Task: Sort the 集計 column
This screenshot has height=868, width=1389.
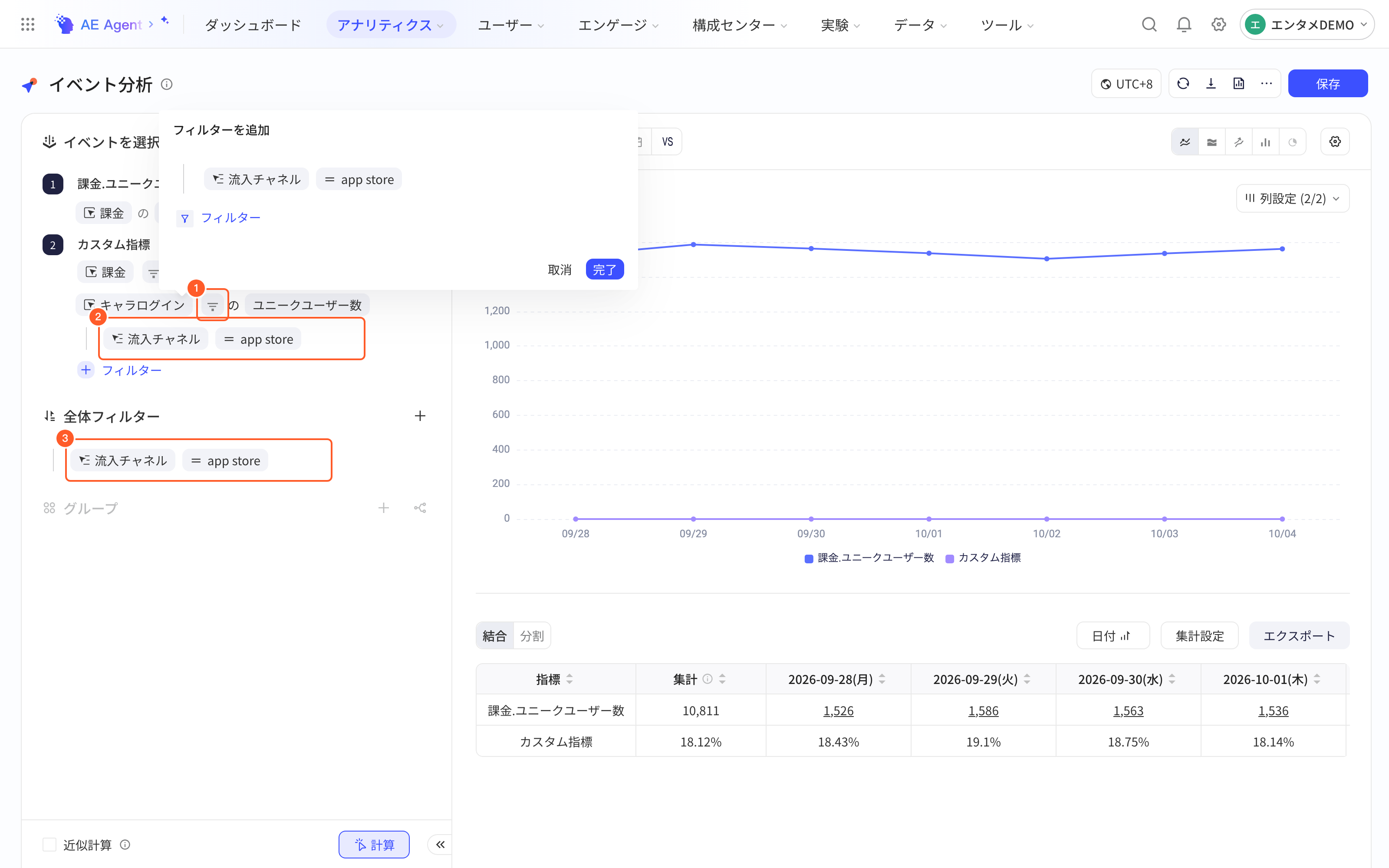Action: point(722,679)
